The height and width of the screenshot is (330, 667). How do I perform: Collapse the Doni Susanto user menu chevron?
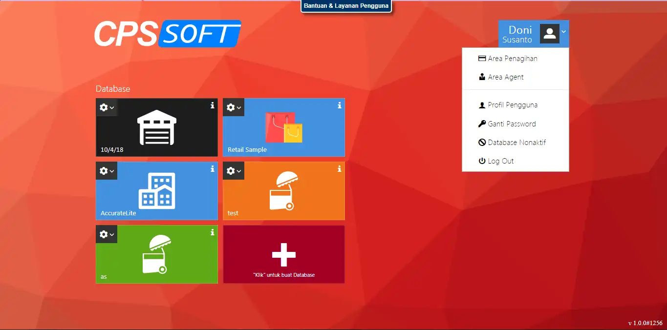[x=563, y=31]
